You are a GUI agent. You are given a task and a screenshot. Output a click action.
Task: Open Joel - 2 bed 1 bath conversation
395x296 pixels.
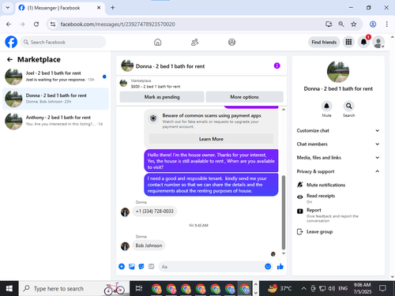(55, 77)
